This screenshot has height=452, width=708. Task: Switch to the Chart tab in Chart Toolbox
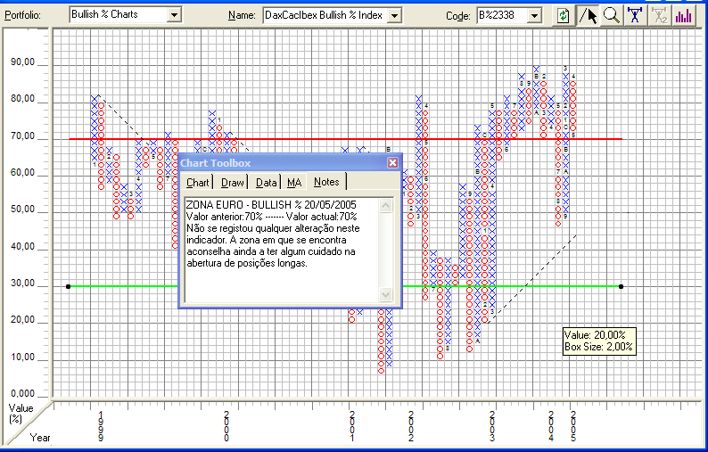click(x=197, y=183)
